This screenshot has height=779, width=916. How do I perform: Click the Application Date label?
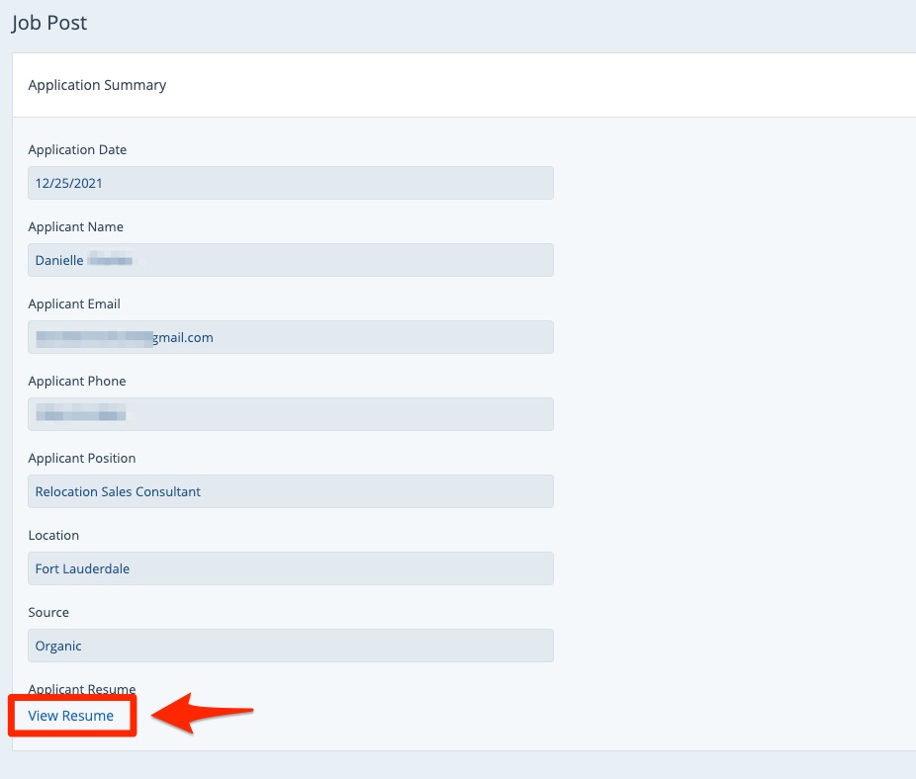click(77, 150)
